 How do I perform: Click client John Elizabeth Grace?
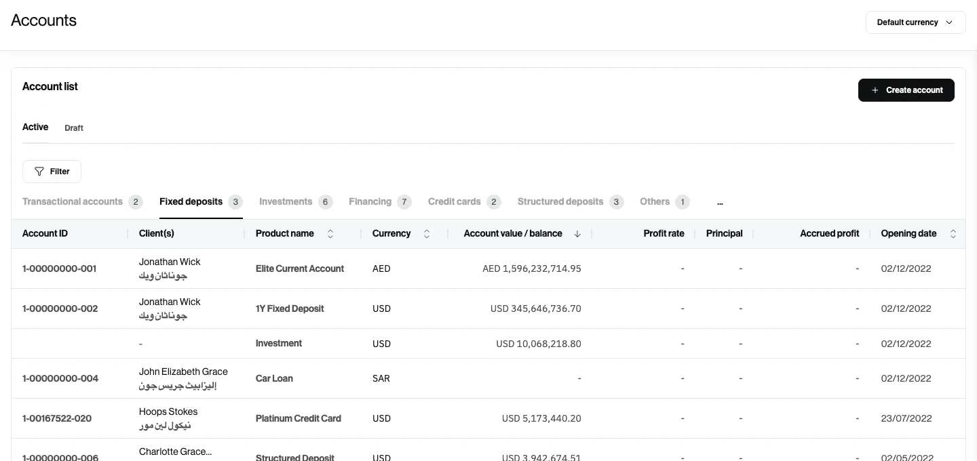(x=183, y=372)
